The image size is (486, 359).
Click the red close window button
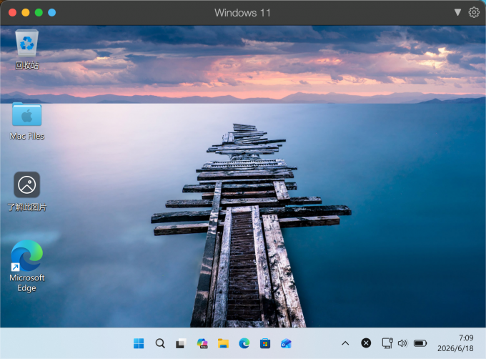[x=12, y=13]
